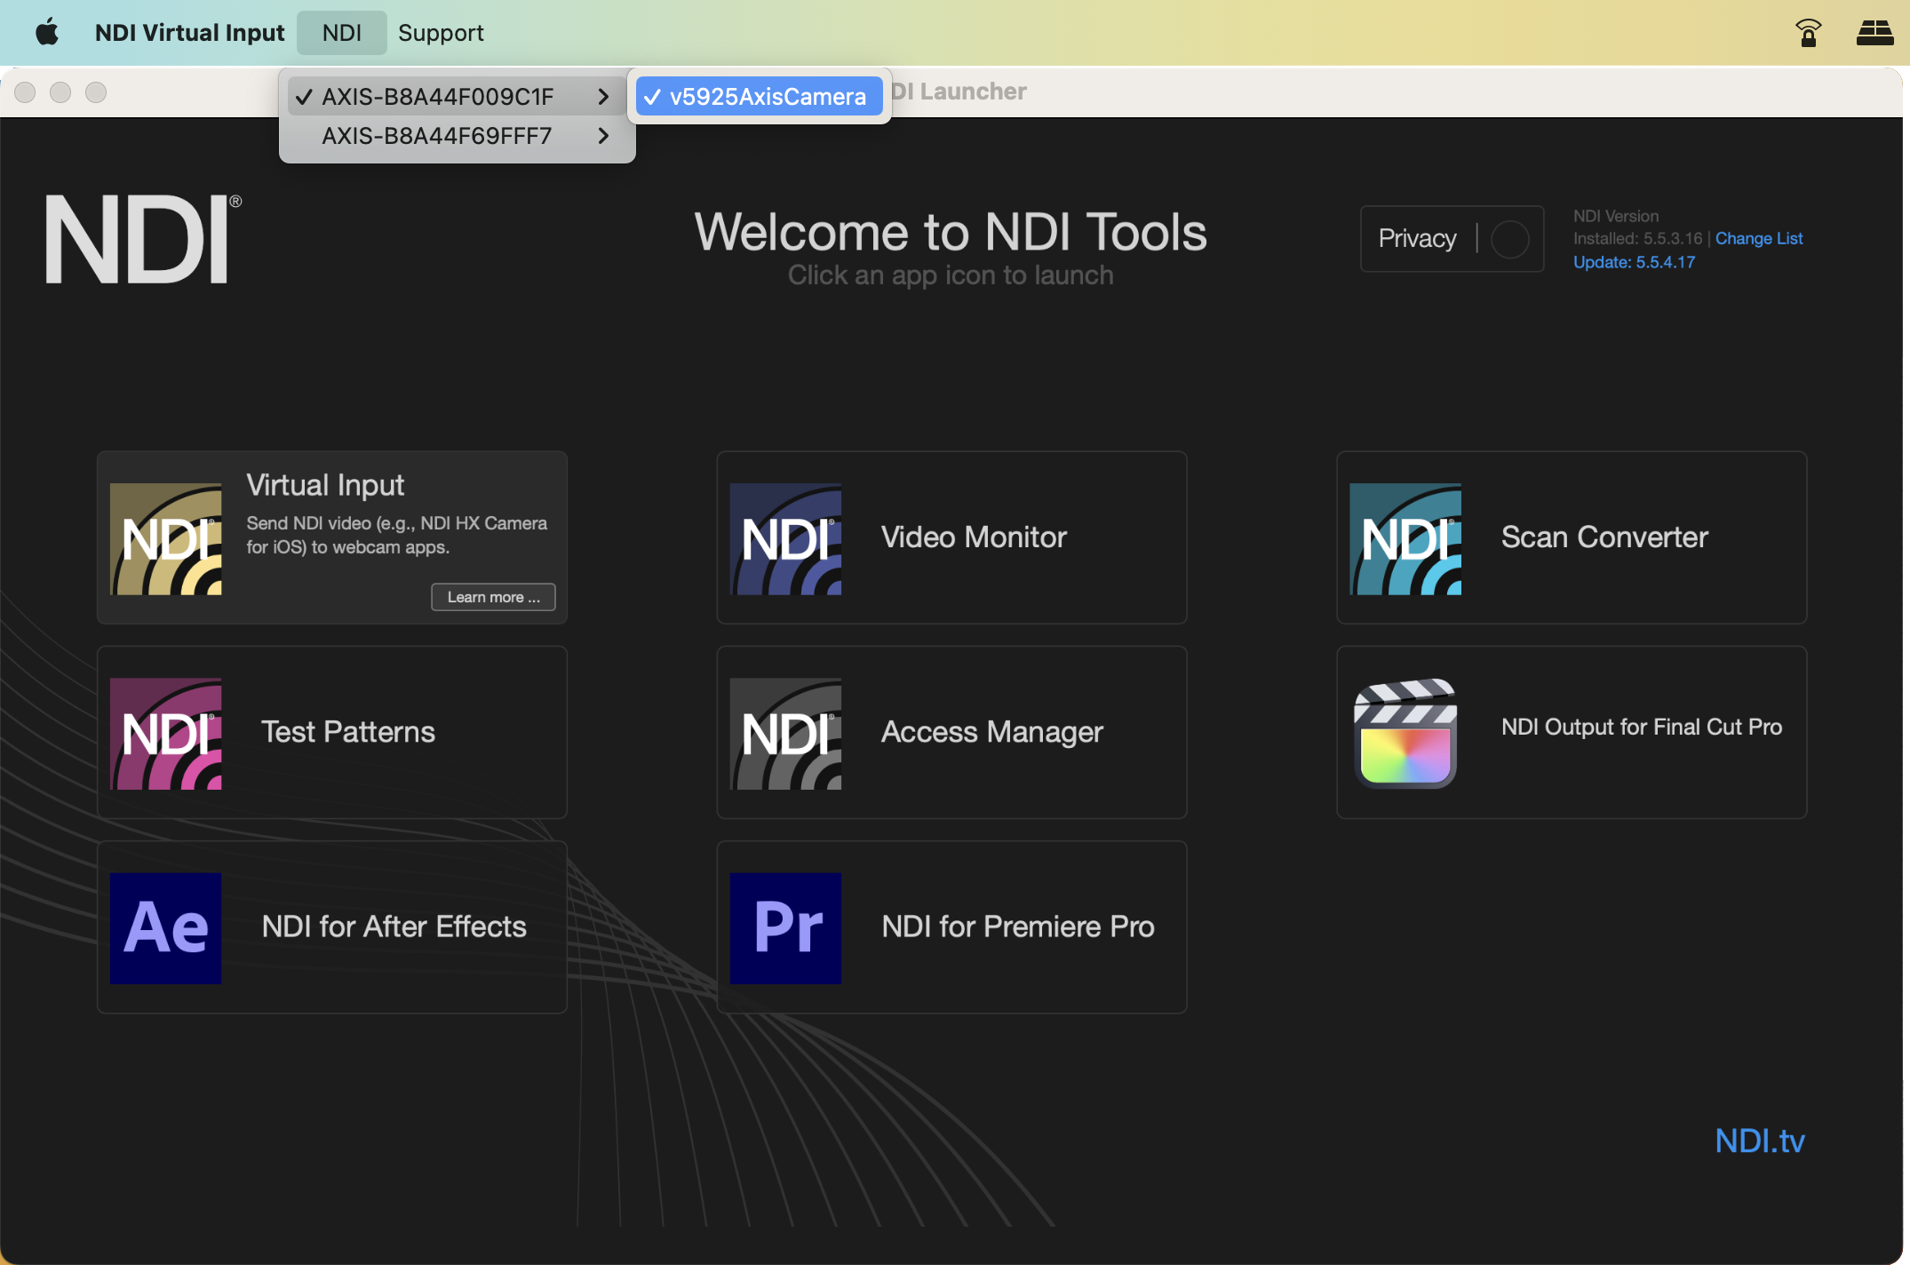Launch the Virtual Input app icon
This screenshot has width=1910, height=1265.
(165, 538)
